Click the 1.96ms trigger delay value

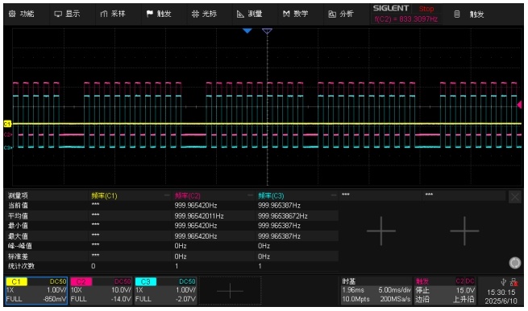coord(353,290)
